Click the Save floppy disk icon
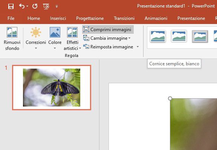 click(x=11, y=6)
